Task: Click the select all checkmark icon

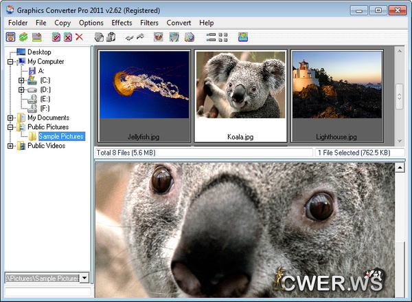Action: 56,37
